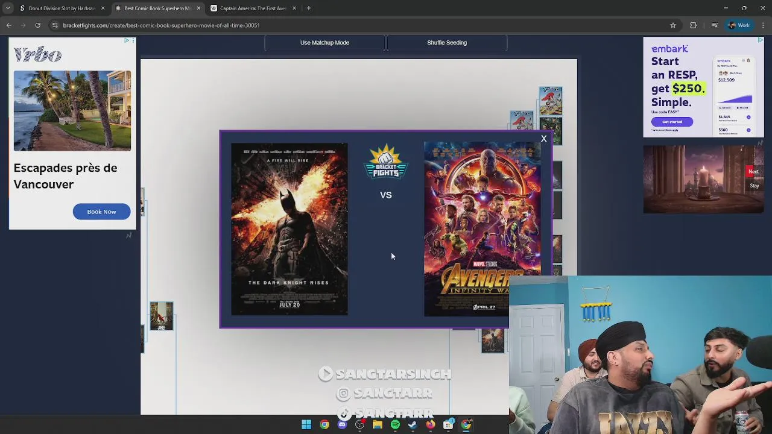Open the Vrbo ad choices info icon
This screenshot has height=434, width=772.
point(127,40)
